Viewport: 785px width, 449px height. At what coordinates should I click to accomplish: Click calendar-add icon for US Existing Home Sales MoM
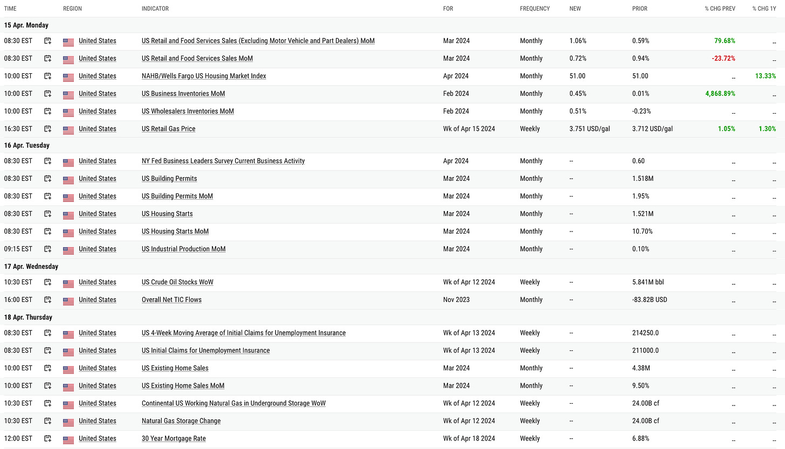coord(47,385)
